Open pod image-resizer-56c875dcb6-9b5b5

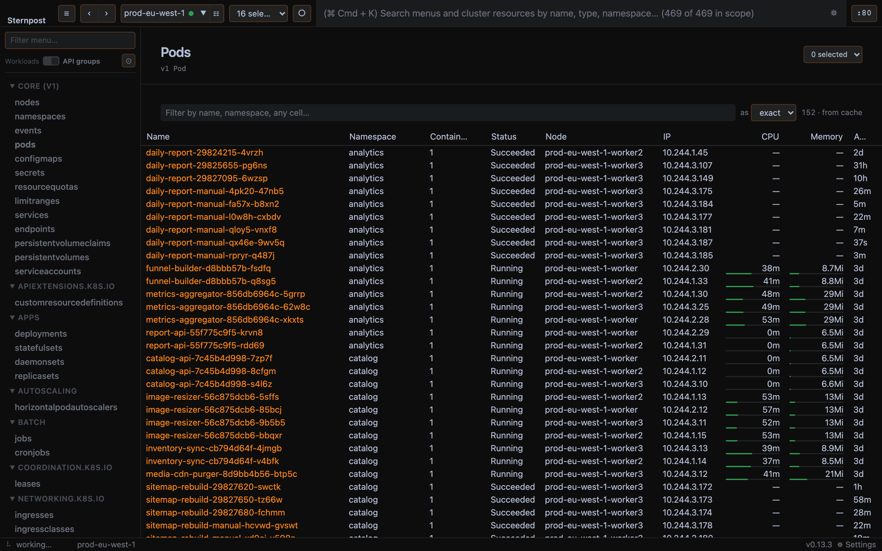215,422
